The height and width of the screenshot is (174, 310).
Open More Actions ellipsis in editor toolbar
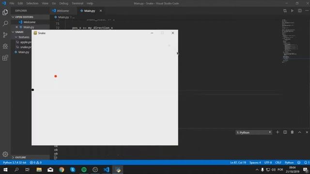[x=307, y=11]
